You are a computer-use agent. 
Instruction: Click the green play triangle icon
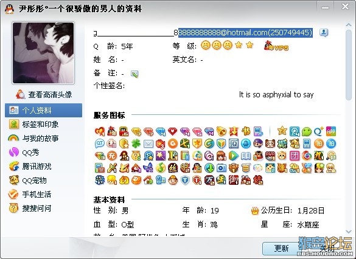[x=234, y=156]
